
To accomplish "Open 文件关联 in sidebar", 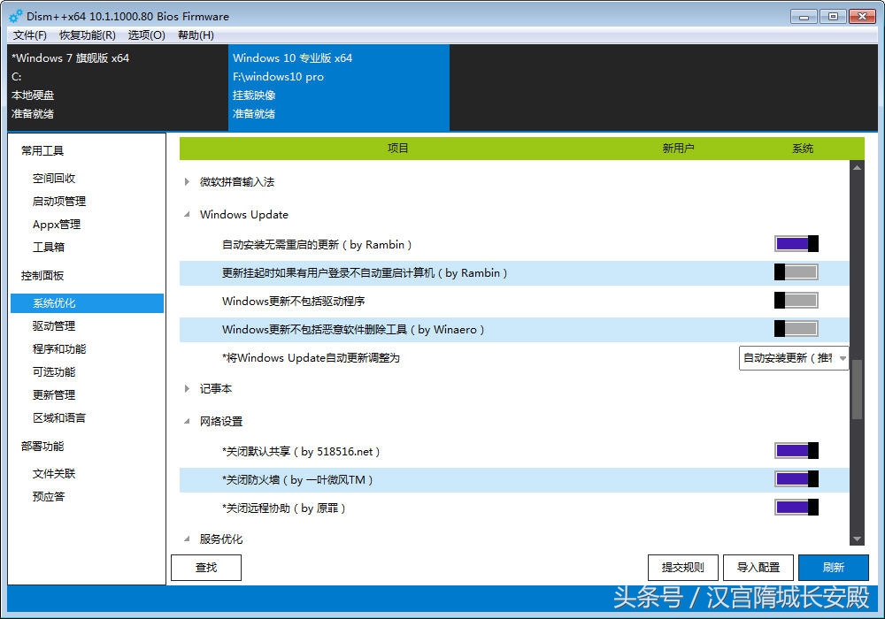I will click(x=54, y=474).
